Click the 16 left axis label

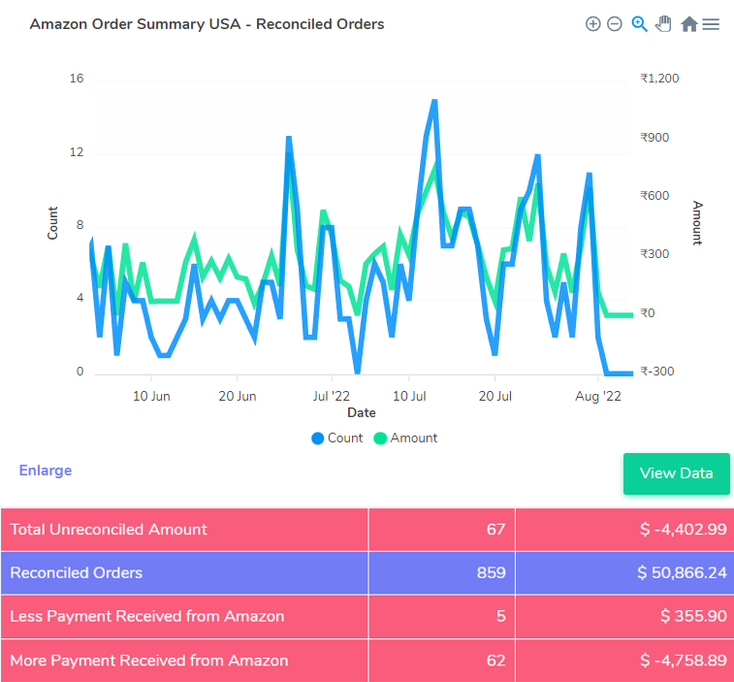[77, 79]
